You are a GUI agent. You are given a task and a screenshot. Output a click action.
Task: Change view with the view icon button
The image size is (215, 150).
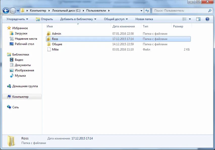pos(184,19)
